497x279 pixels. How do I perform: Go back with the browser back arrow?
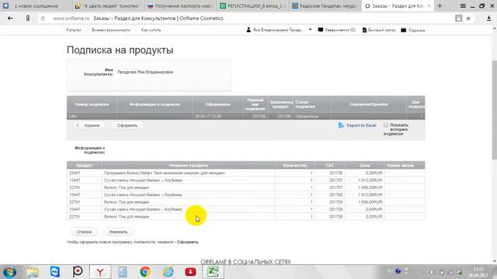[x=10, y=19]
